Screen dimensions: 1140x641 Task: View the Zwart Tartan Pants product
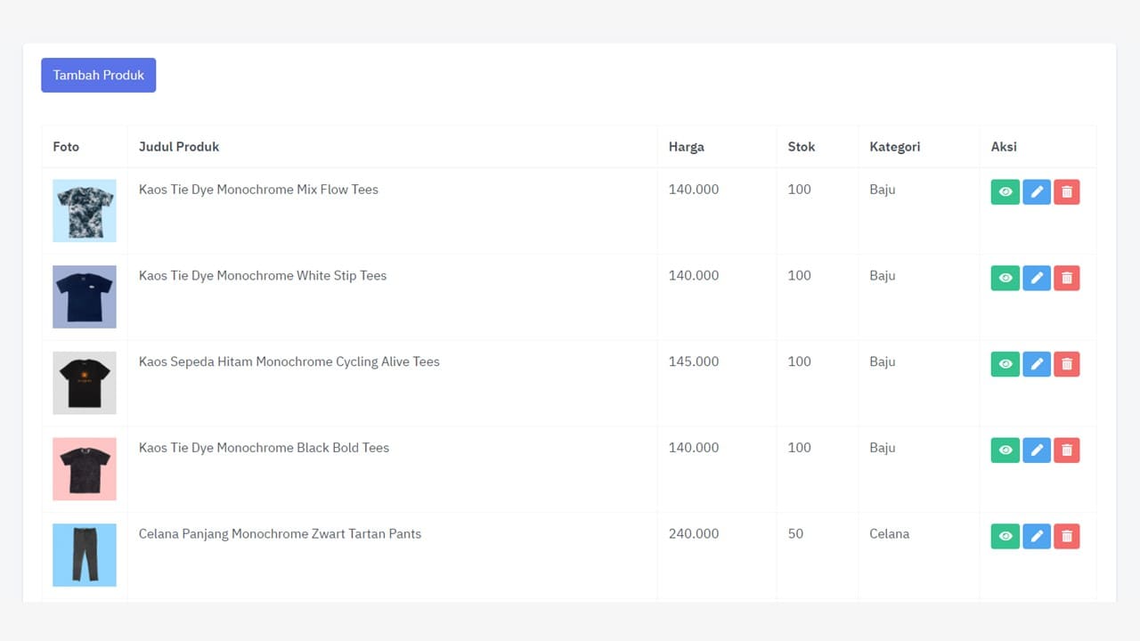pyautogui.click(x=1005, y=536)
